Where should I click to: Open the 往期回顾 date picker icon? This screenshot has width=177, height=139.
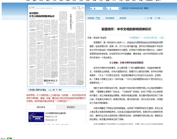98,18
